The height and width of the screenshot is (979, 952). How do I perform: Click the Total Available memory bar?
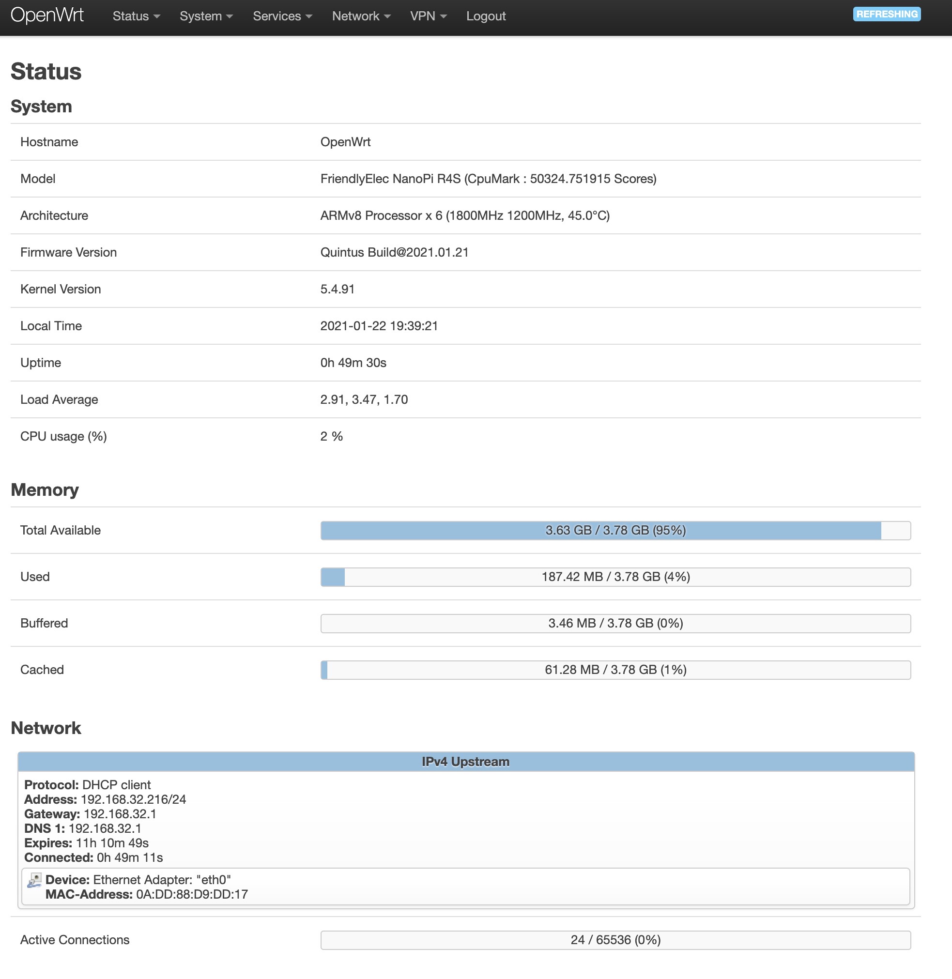[615, 530]
